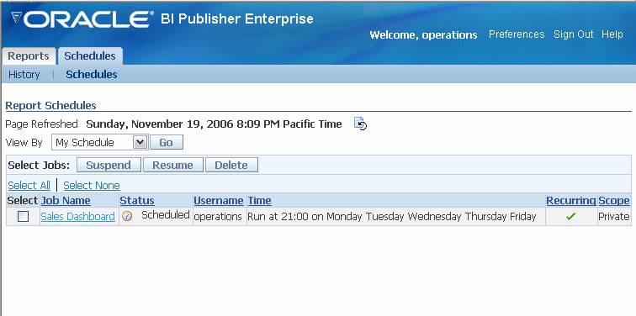The width and height of the screenshot is (636, 316).
Task: Open the Help link
Action: coord(612,34)
